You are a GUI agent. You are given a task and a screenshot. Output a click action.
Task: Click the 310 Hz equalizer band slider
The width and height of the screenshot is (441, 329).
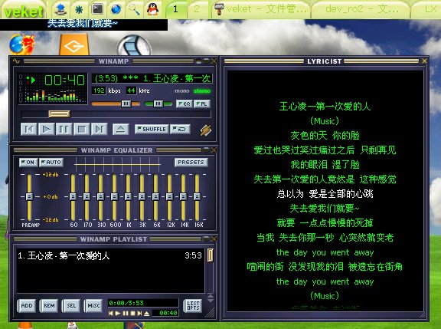tap(100, 196)
